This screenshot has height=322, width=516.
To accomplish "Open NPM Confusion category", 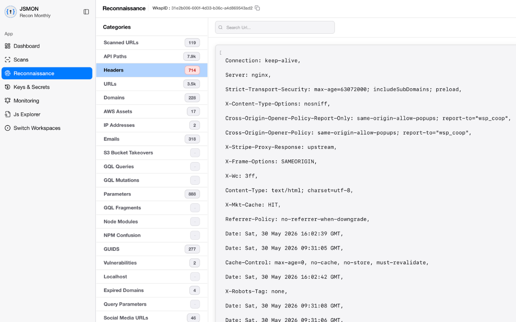I will pyautogui.click(x=152, y=235).
